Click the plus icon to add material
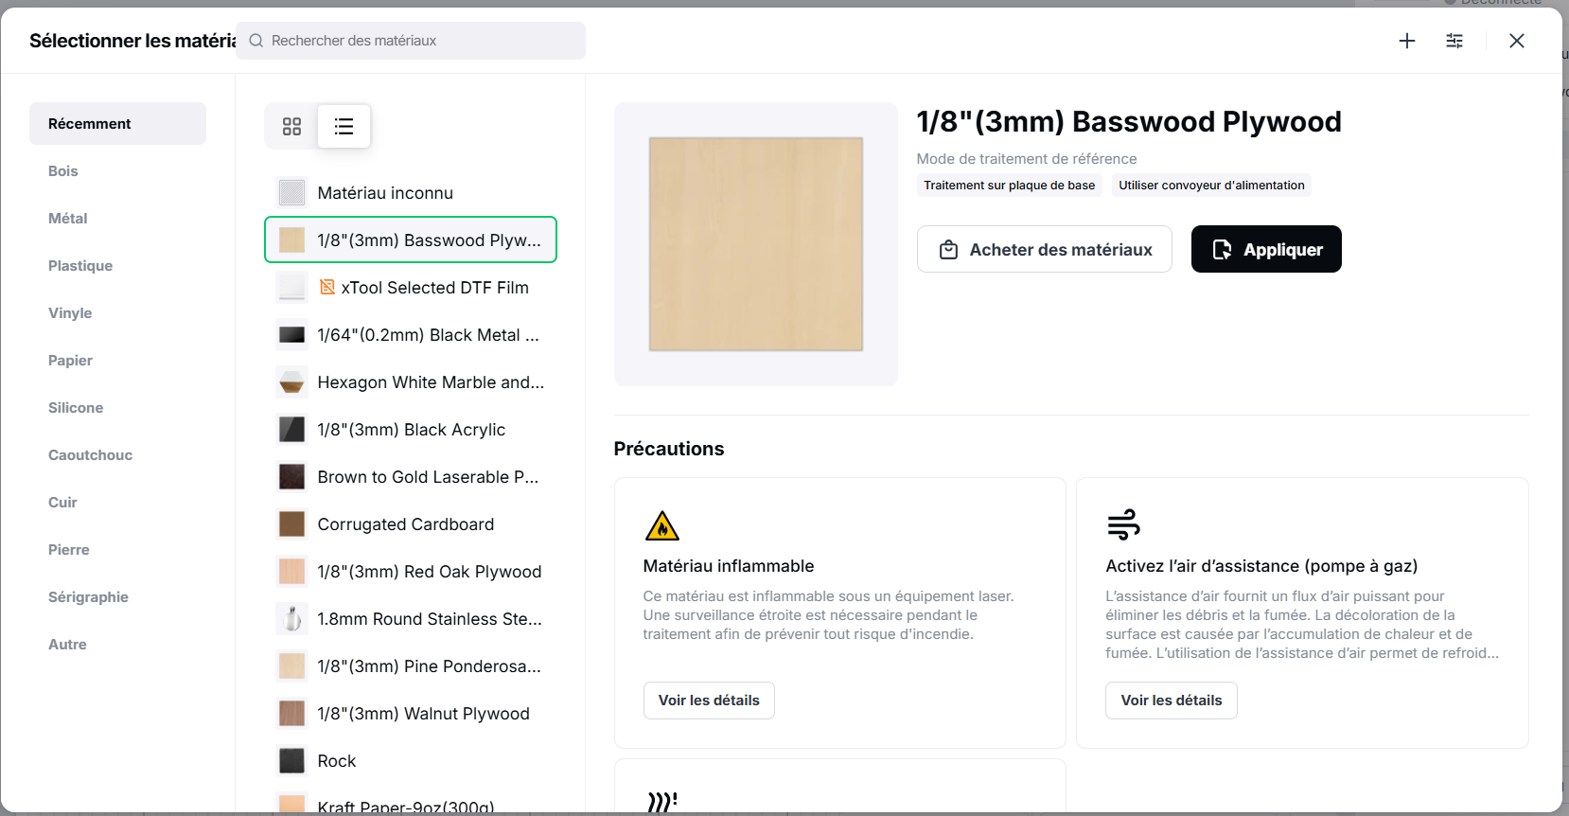 [x=1407, y=41]
